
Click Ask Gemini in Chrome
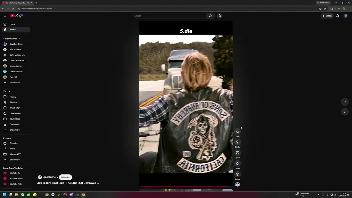323,3
